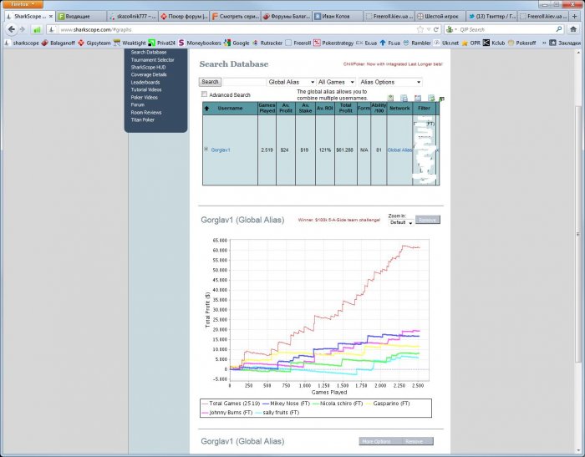Viewport: 585px width, 457px height.
Task: Click the first export icon above the results table
Action: click(x=390, y=98)
